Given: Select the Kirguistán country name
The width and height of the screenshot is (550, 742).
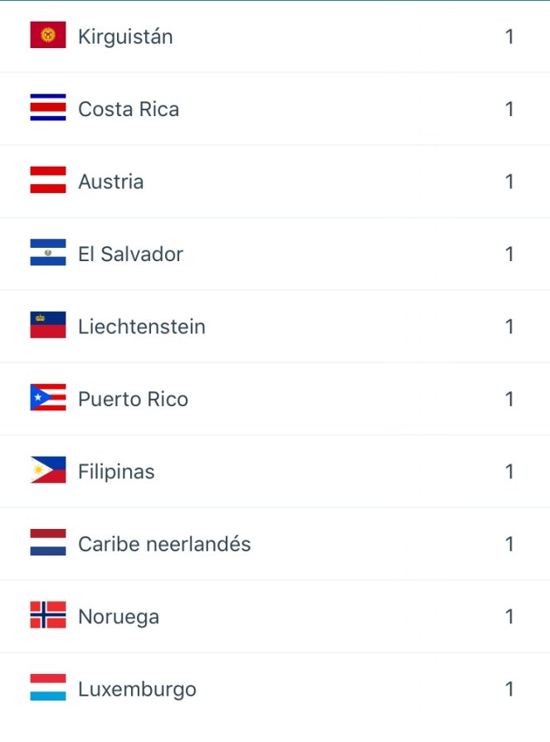Looking at the screenshot, I should click(x=125, y=36).
